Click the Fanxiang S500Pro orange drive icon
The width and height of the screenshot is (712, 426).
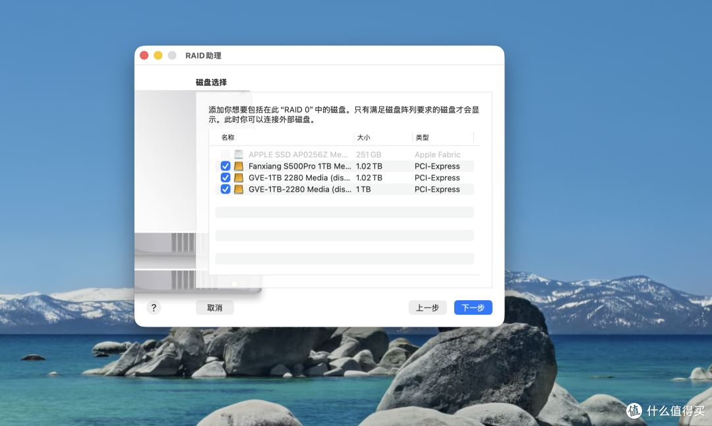click(x=239, y=166)
